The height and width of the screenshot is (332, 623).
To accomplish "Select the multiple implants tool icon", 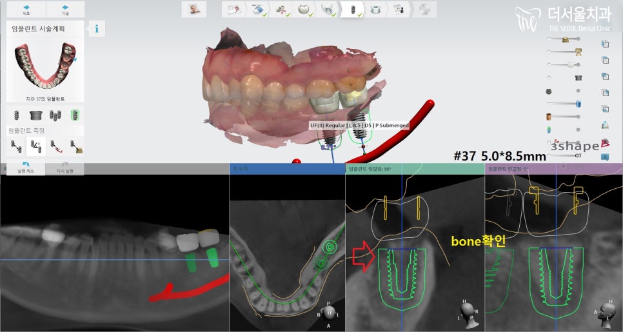I will pyautogui.click(x=55, y=115).
